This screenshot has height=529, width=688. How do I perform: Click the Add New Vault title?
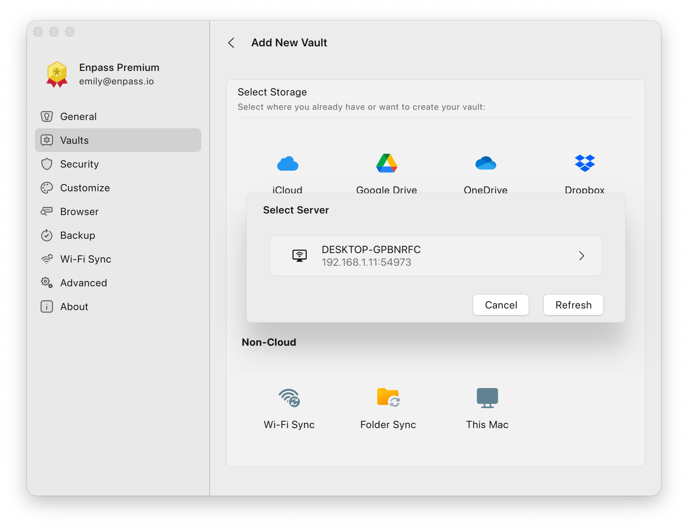pyautogui.click(x=289, y=43)
